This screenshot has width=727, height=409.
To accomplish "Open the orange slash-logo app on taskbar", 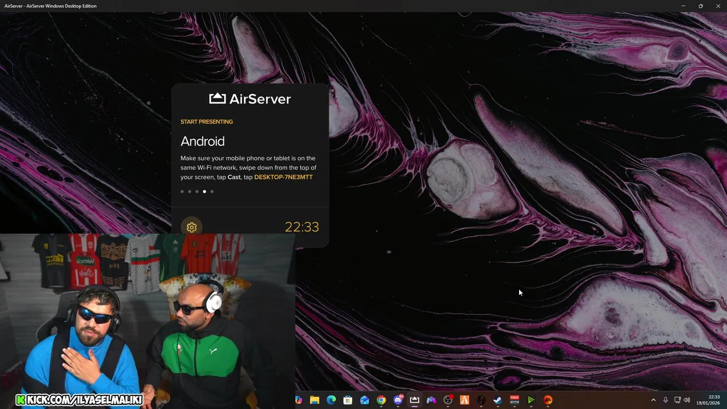I will coord(465,400).
